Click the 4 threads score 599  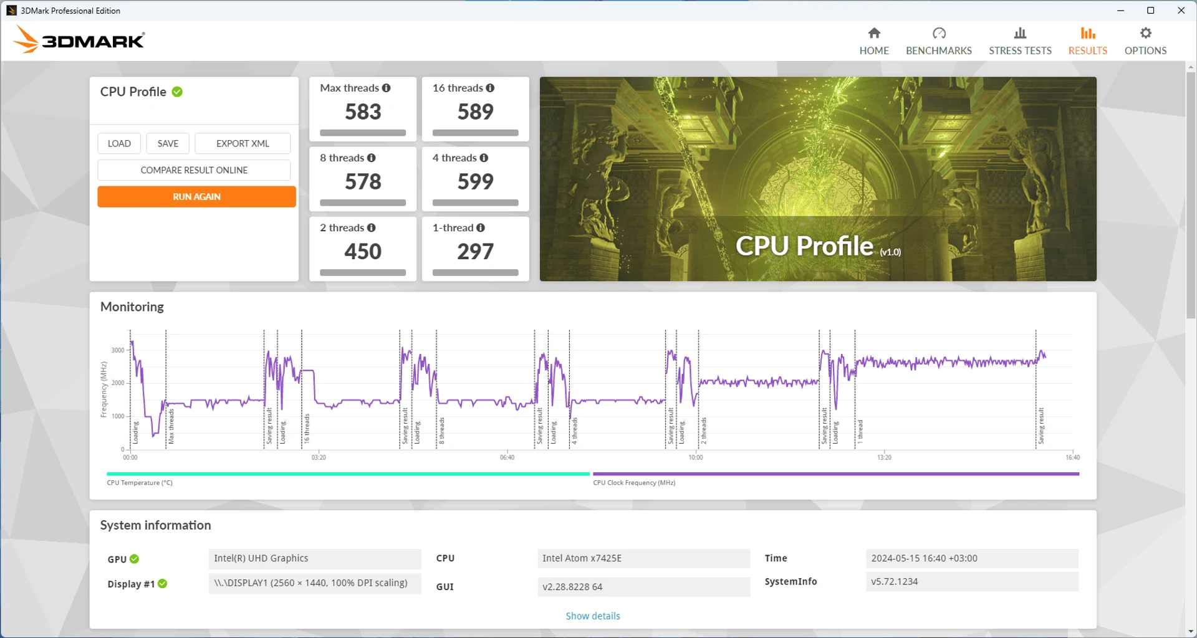tap(475, 182)
